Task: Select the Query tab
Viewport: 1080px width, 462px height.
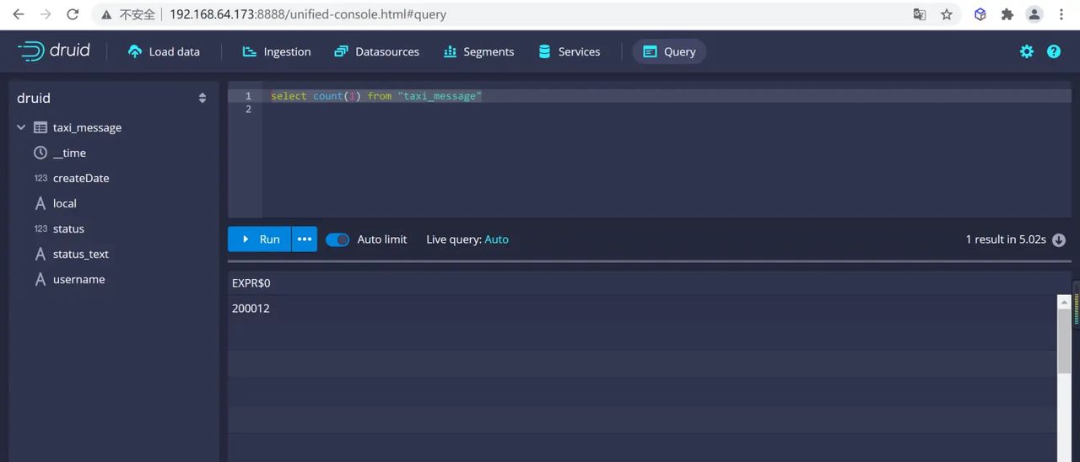Action: coord(669,51)
